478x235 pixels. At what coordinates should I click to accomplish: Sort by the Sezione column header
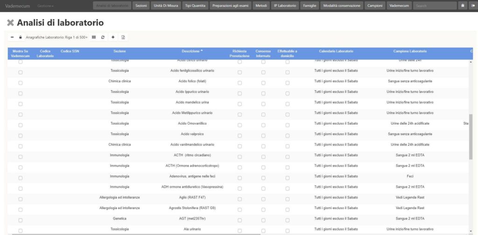[x=119, y=51]
